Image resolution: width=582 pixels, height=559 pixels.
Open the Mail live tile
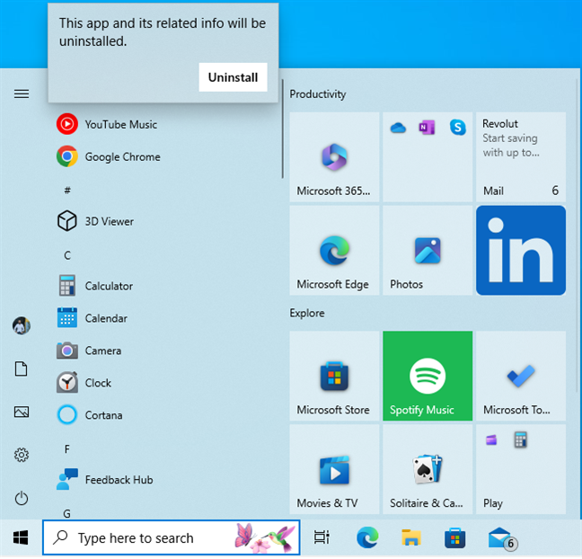521,157
